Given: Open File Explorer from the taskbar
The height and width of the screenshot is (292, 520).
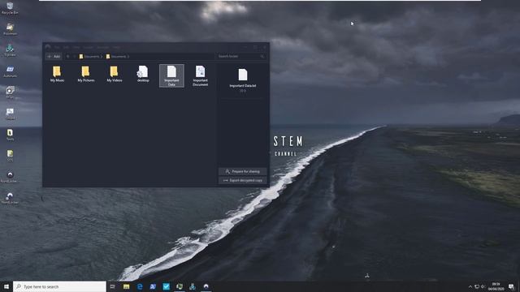Looking at the screenshot, I should point(127,286).
